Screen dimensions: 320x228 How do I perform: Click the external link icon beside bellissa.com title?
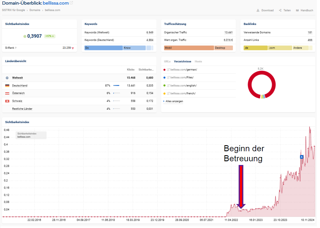pyautogui.click(x=71, y=3)
